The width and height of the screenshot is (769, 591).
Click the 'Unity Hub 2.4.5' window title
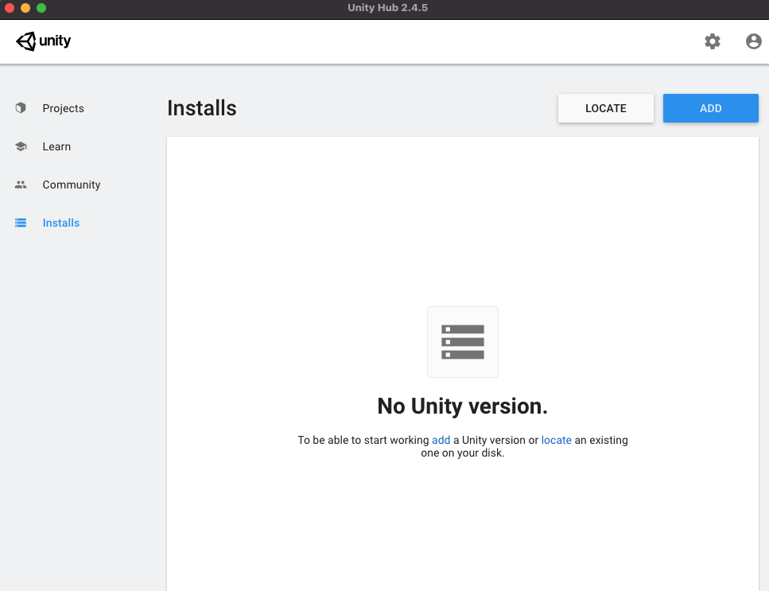click(387, 8)
